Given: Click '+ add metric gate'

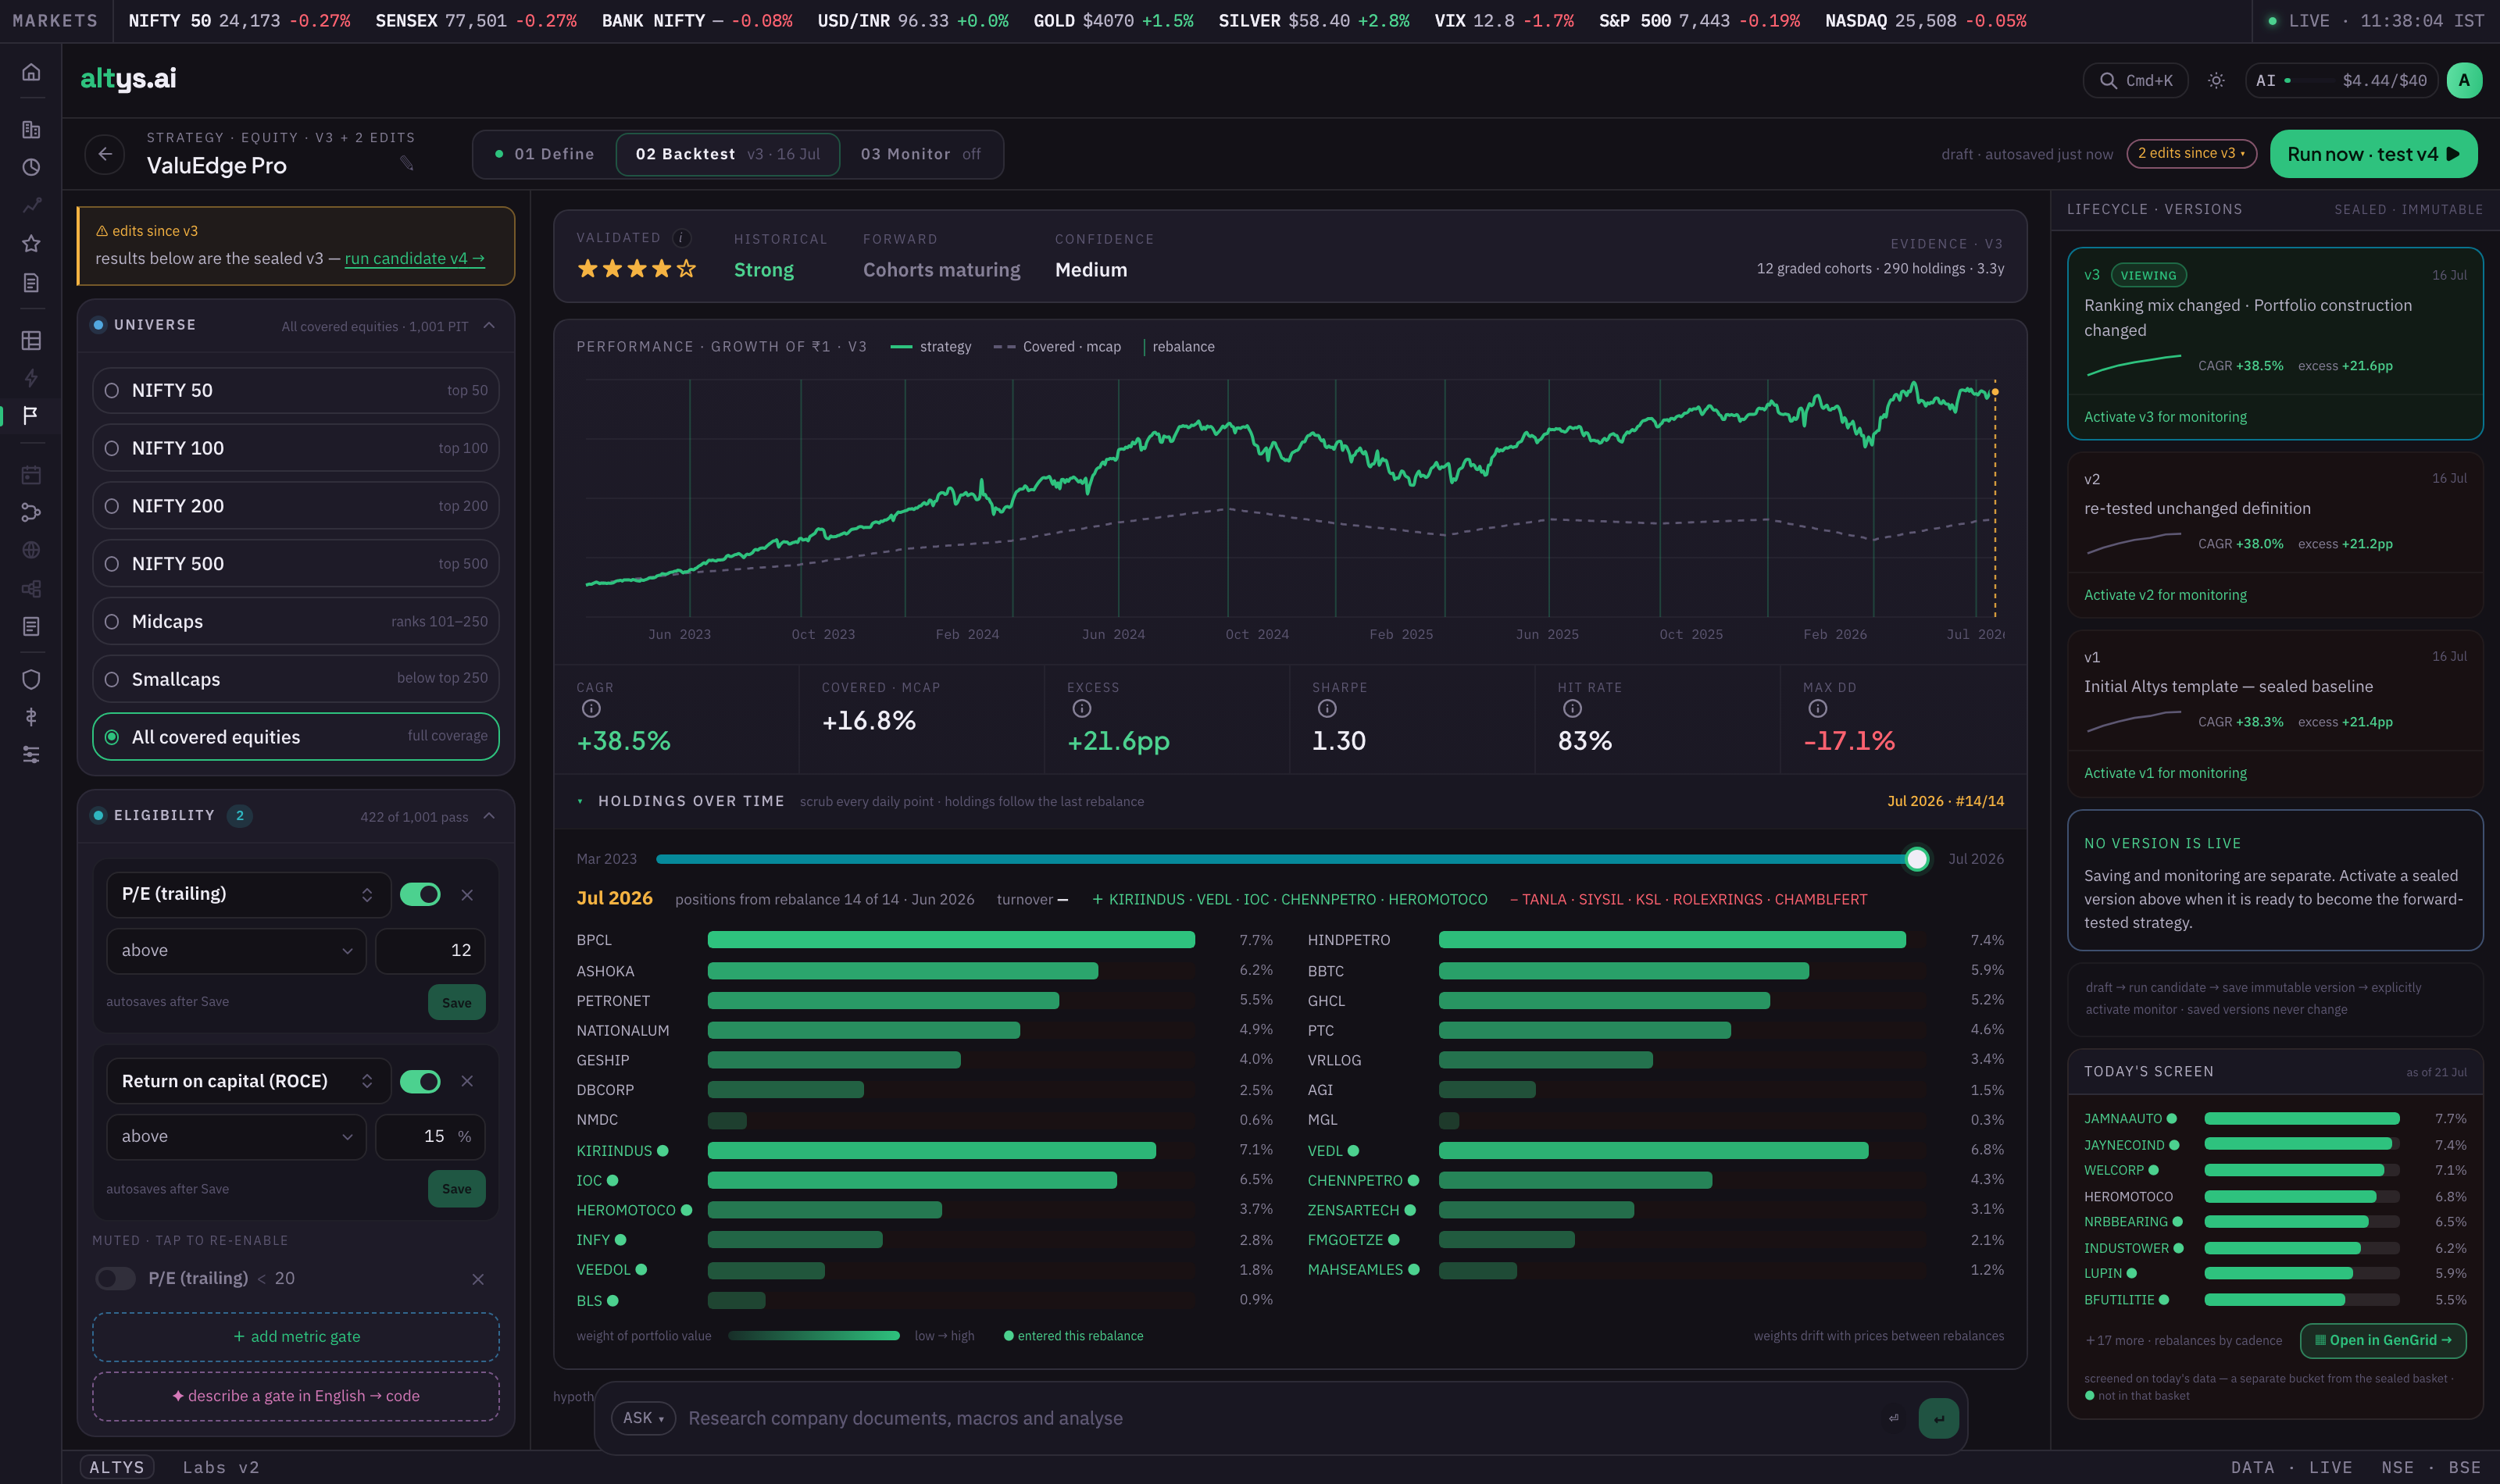Looking at the screenshot, I should pyautogui.click(x=296, y=1338).
